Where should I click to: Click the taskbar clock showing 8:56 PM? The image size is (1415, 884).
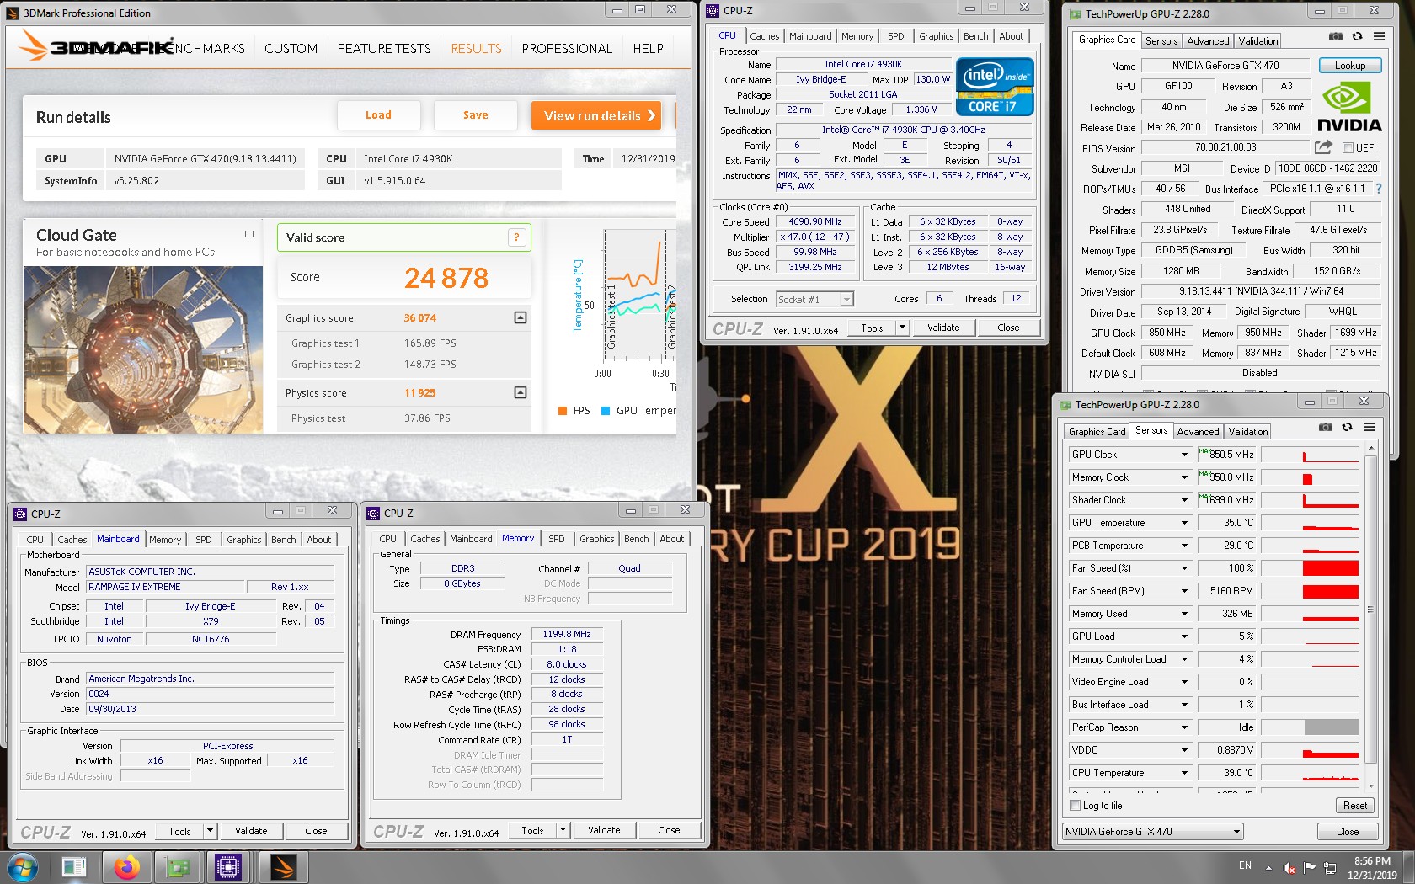coord(1372,861)
